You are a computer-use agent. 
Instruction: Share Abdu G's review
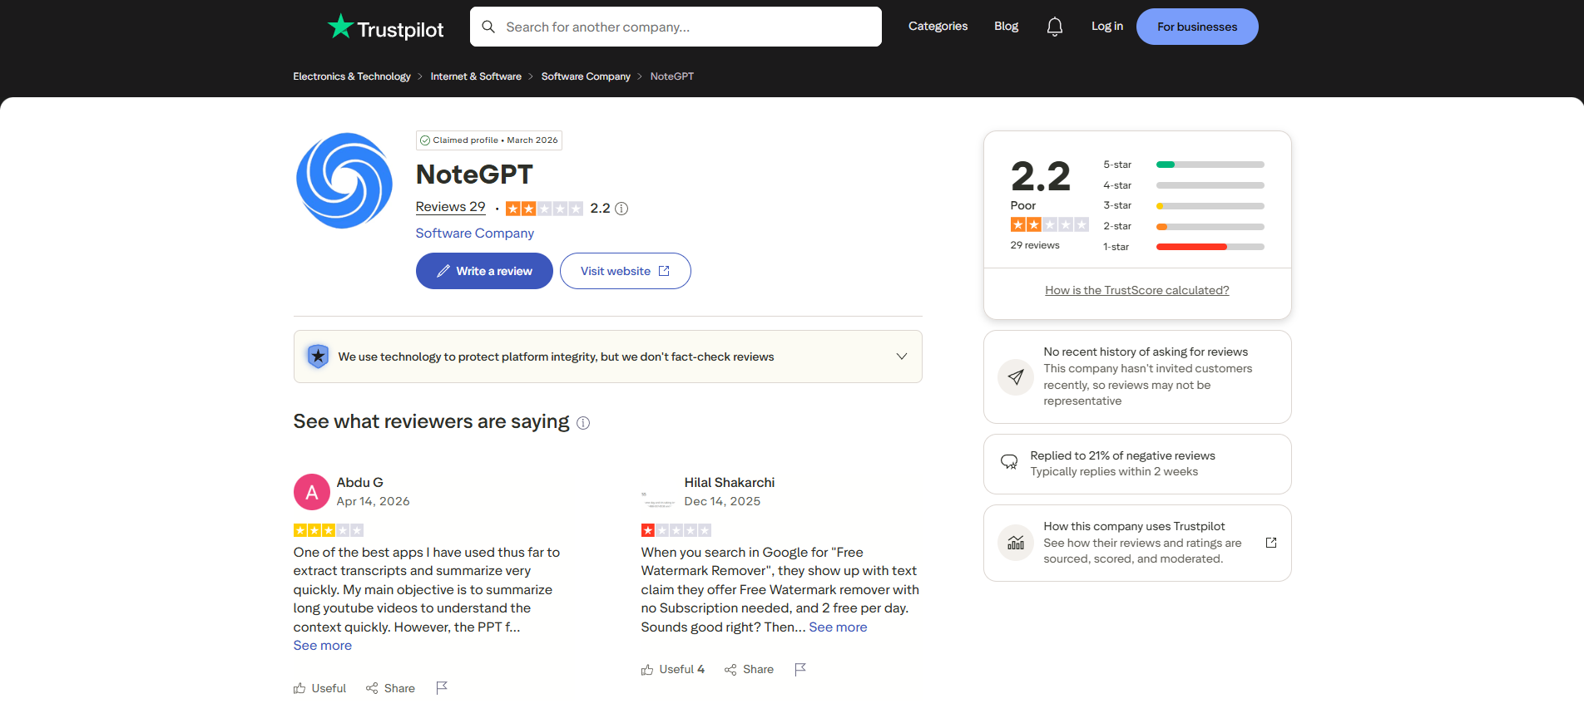390,688
